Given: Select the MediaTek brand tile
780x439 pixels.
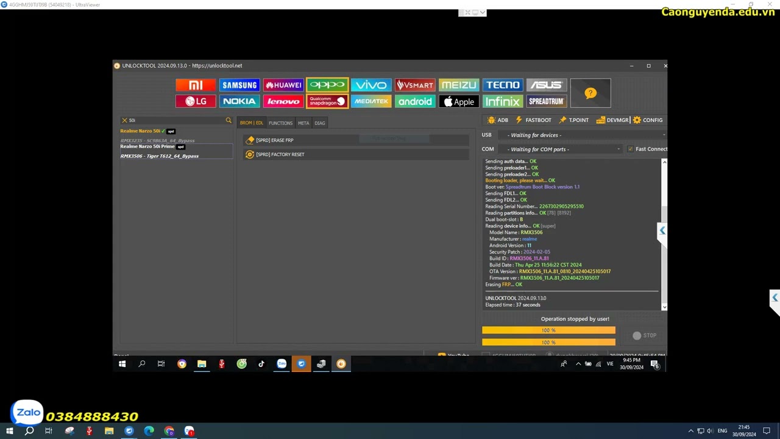Looking at the screenshot, I should [x=371, y=101].
